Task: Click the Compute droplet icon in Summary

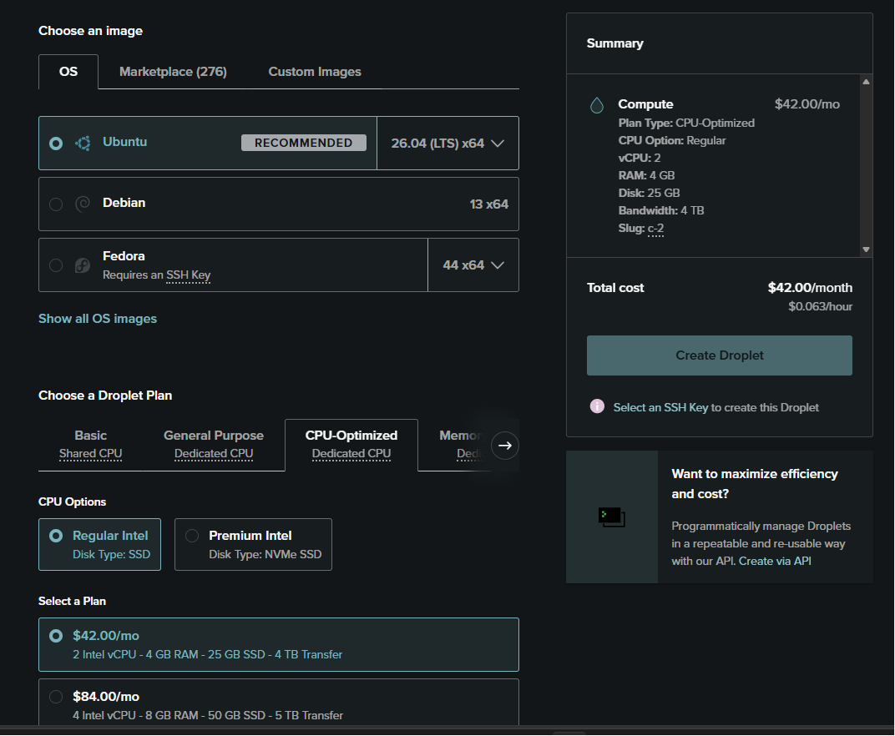Action: pyautogui.click(x=596, y=105)
